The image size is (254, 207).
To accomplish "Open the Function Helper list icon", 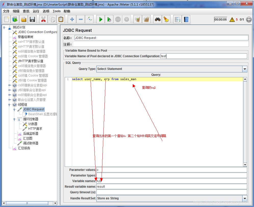I will (177, 20).
